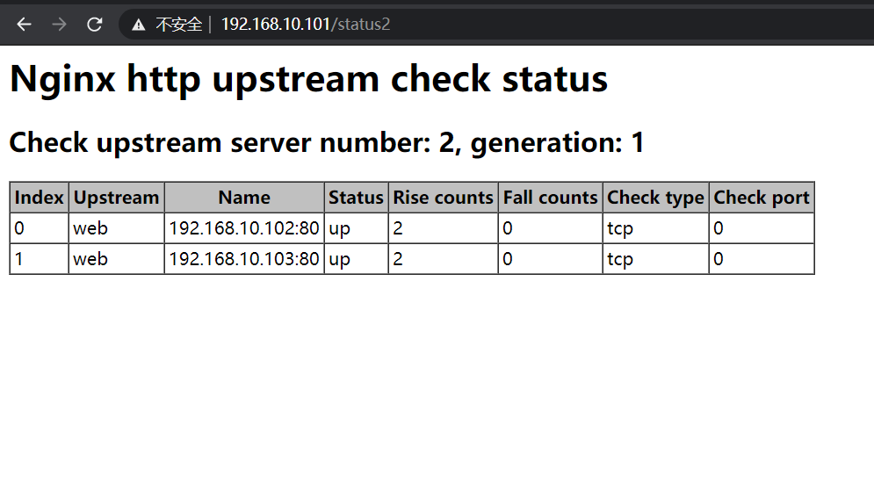874x483 pixels.
Task: Click the Nginx http upstream check status heading
Action: [x=308, y=78]
